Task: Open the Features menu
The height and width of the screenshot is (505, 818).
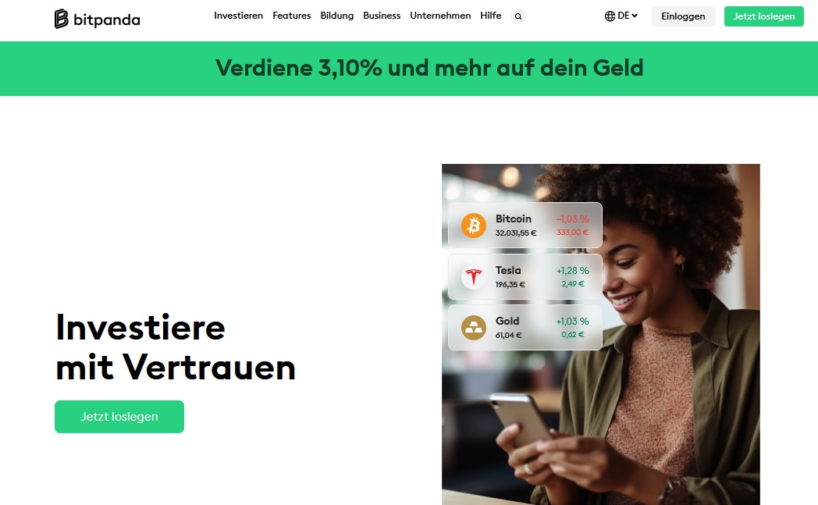Action: pyautogui.click(x=292, y=16)
